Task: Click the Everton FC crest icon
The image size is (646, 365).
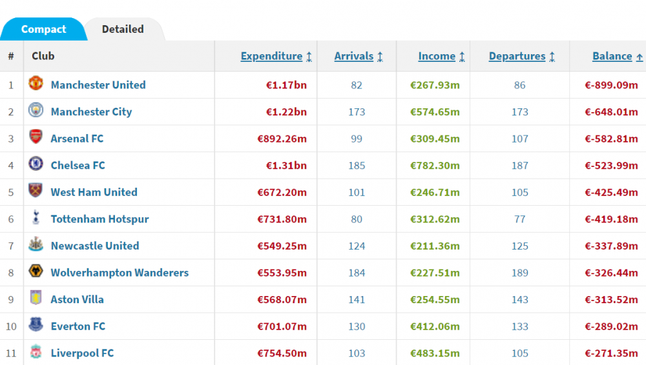Action: pos(36,324)
